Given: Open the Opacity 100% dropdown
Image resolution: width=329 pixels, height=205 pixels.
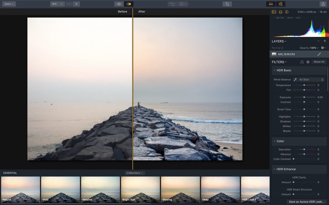Looking at the screenshot, I should point(309,48).
